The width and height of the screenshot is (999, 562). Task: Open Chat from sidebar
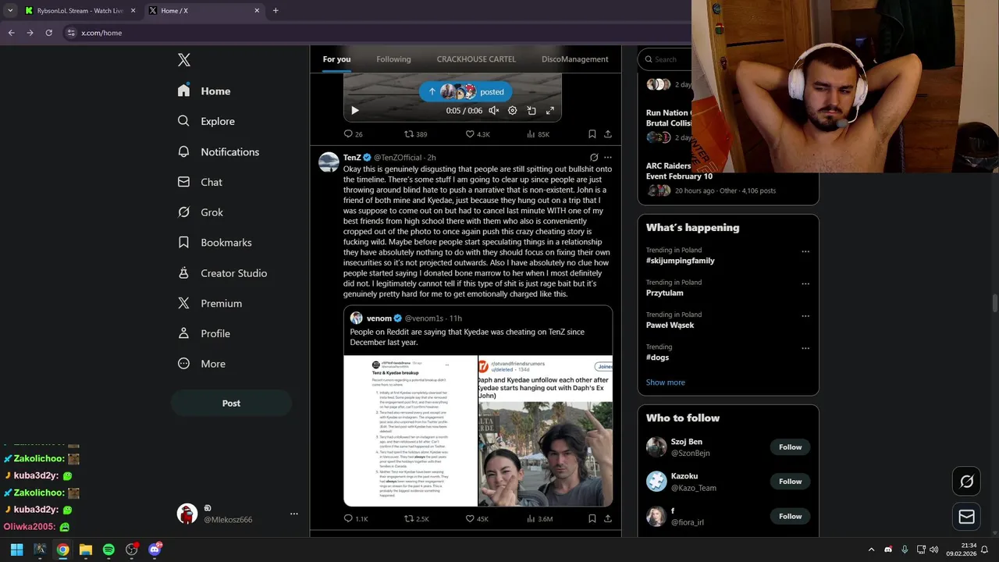tap(200, 182)
